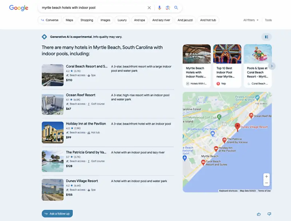Apply the And lazy river chip
This screenshot has height=221, width=291.
[x=161, y=20]
